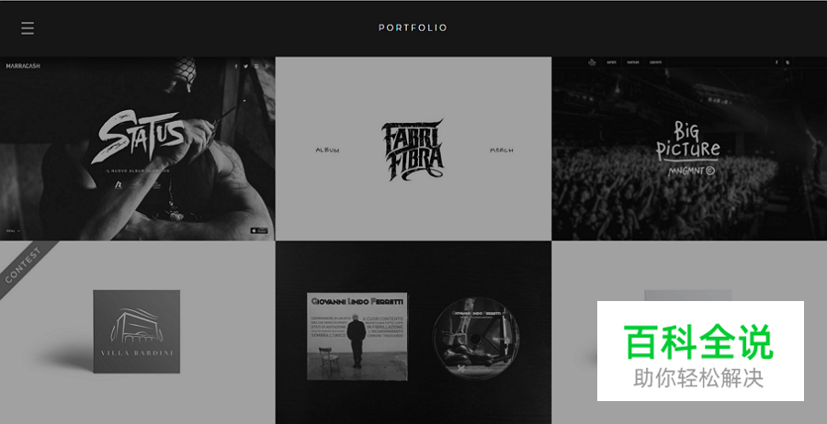Screen dimensions: 827x424
Task: Click the MERCH link beside Fabri Fibra
Action: (501, 151)
